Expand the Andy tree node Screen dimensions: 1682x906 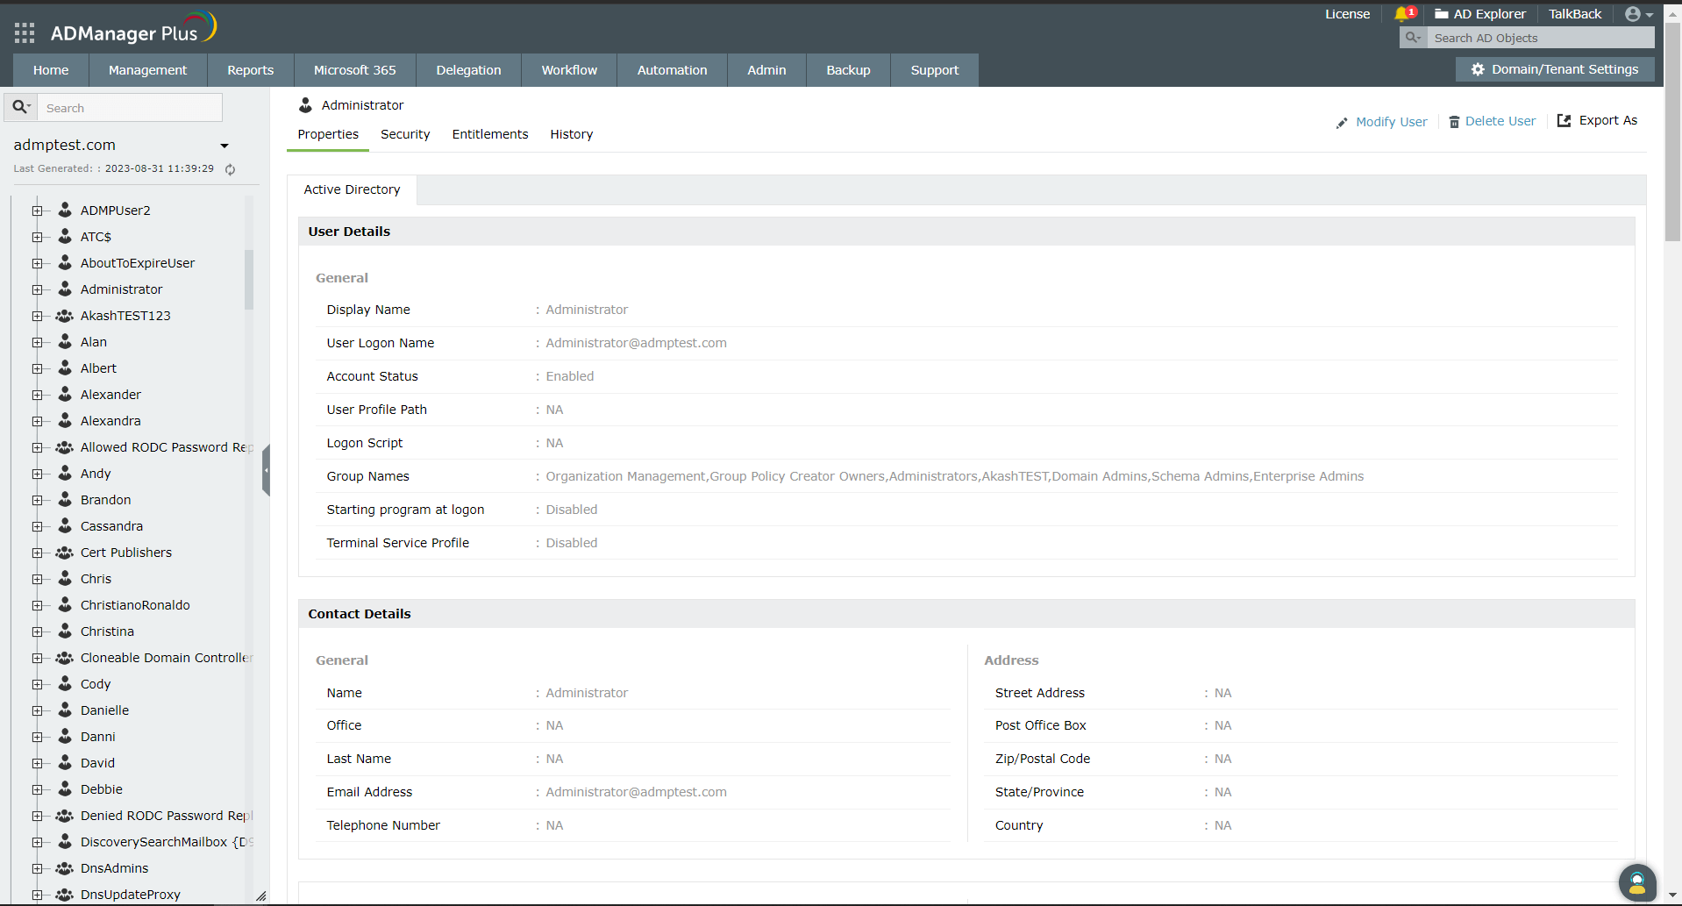[x=37, y=474]
